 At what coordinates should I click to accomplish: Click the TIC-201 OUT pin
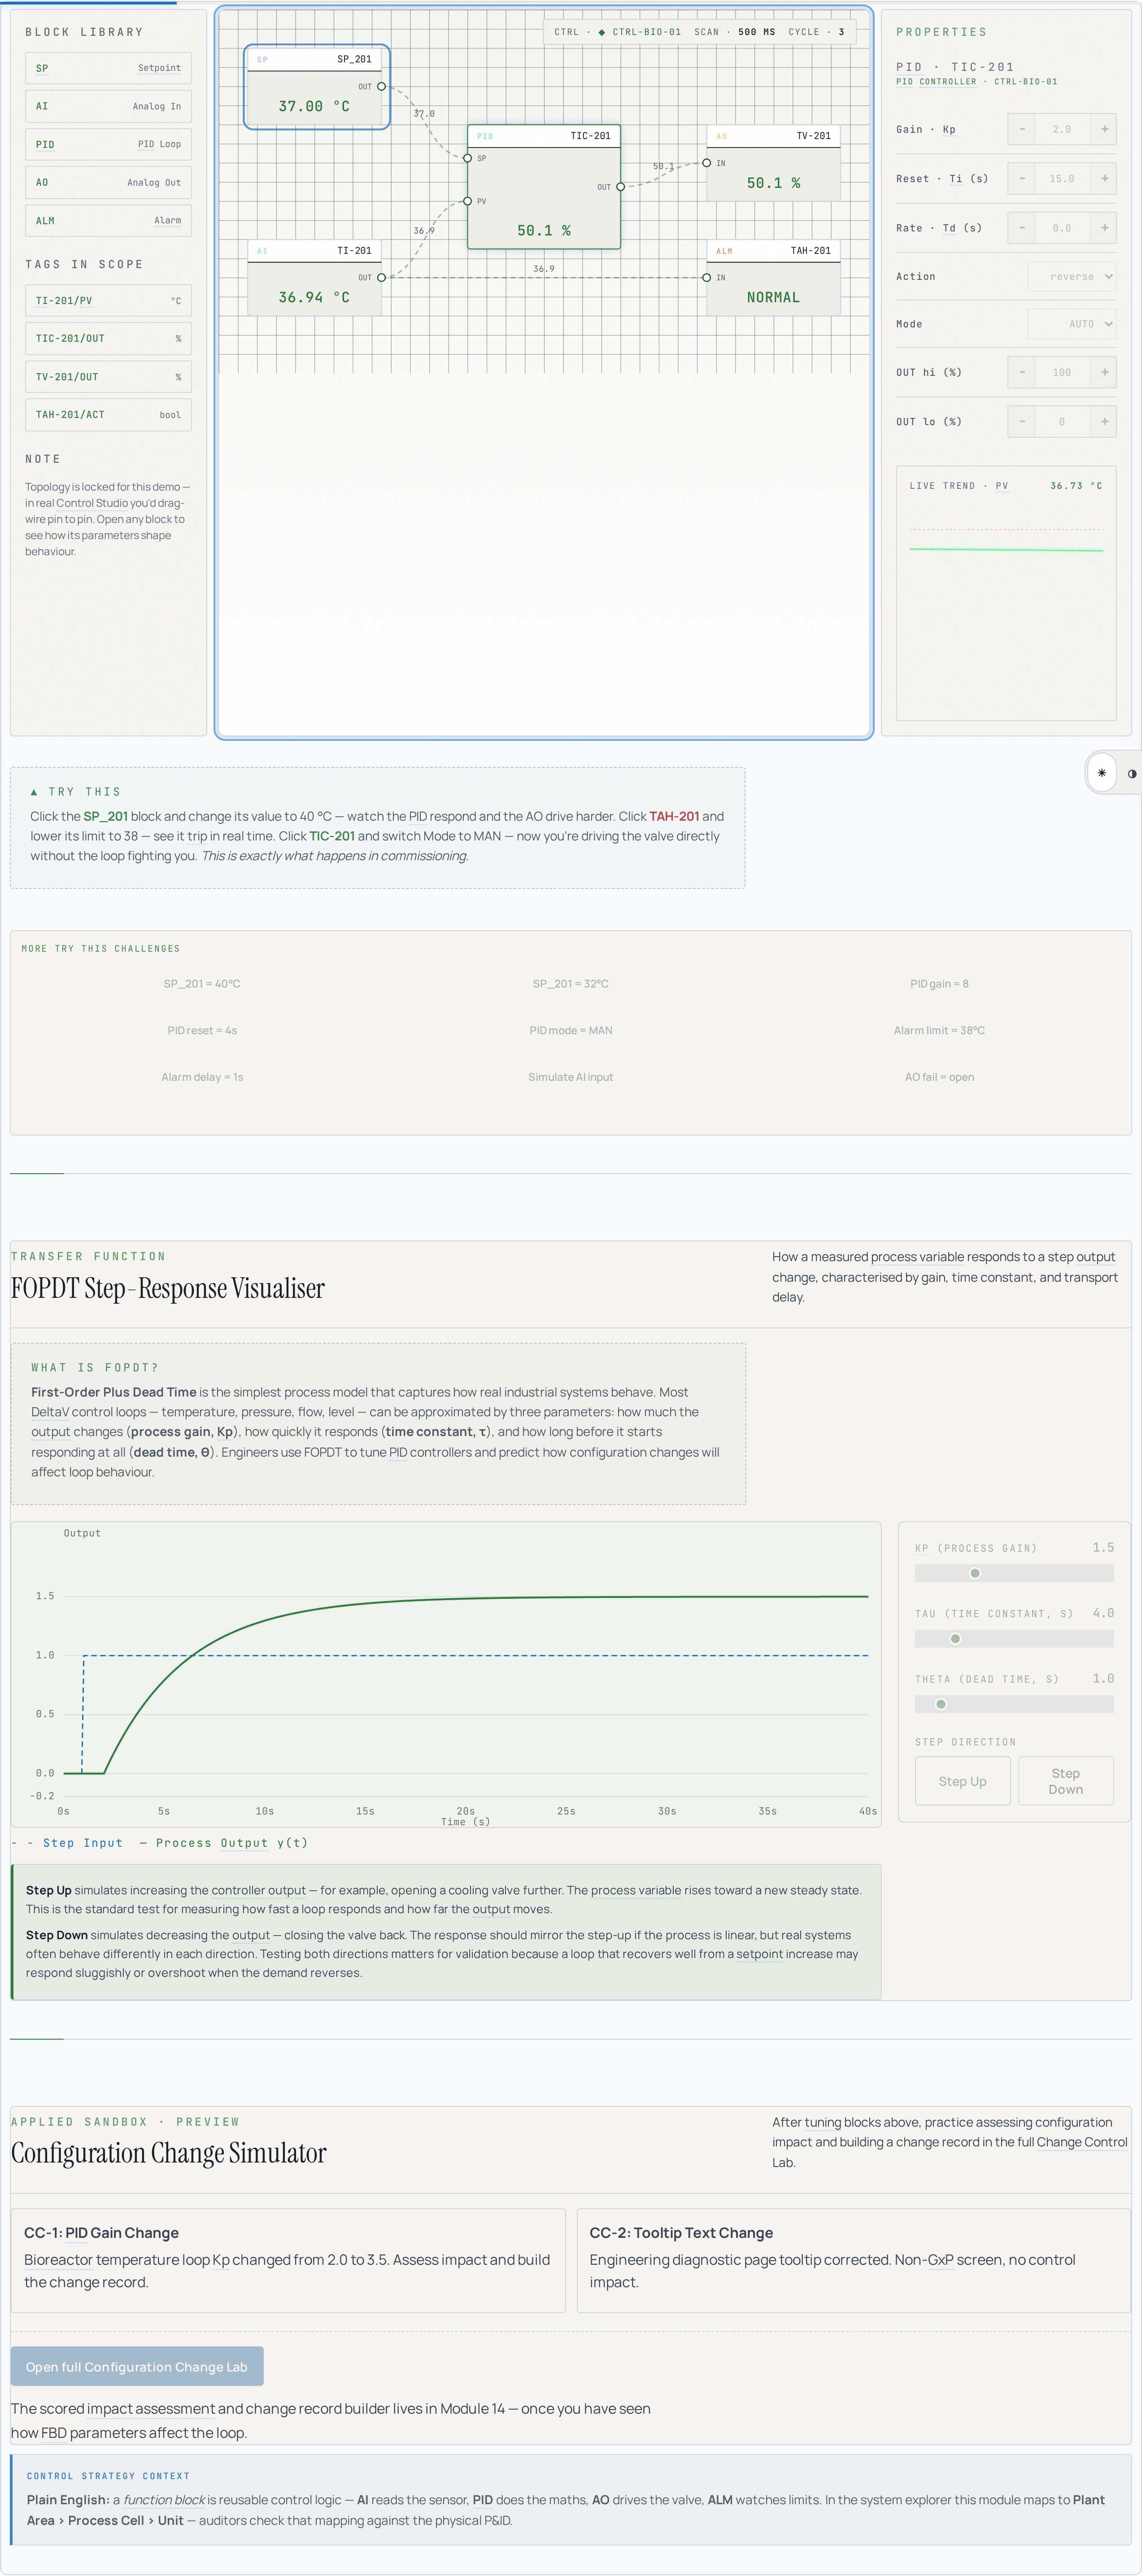[620, 187]
